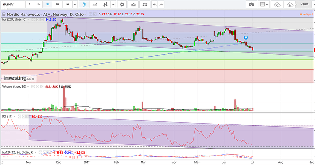Click the blue P marker on the chart

[x=246, y=37]
